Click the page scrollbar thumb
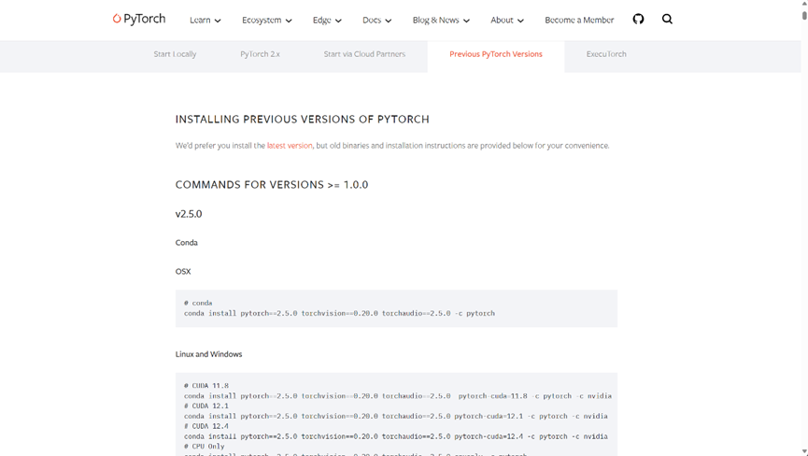The image size is (808, 456). click(x=804, y=14)
